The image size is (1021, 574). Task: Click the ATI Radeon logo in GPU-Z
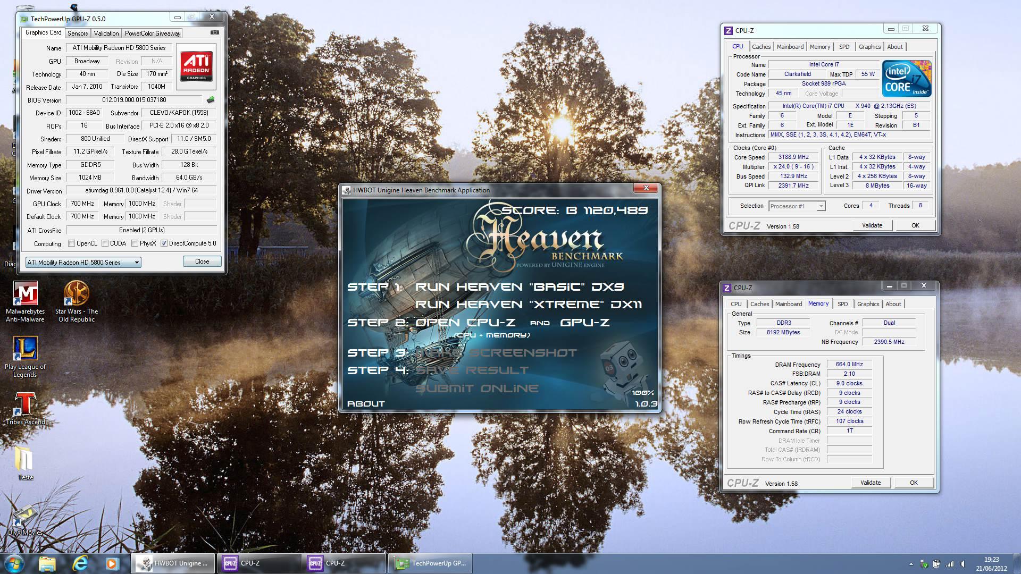tap(196, 66)
